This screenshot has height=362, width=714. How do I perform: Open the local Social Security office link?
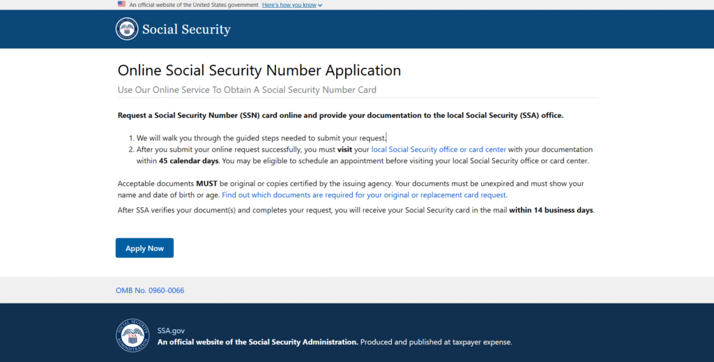point(439,149)
